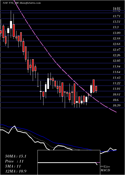
Task: Click the <<Live MACD label
Action: [x=105, y=168]
